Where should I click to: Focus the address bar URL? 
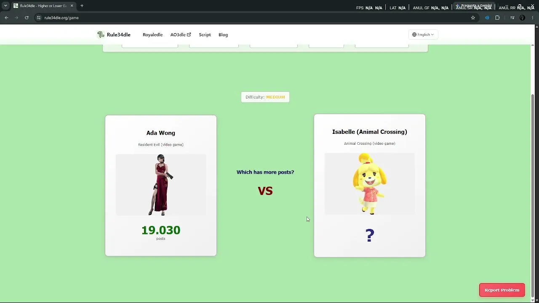(61, 18)
